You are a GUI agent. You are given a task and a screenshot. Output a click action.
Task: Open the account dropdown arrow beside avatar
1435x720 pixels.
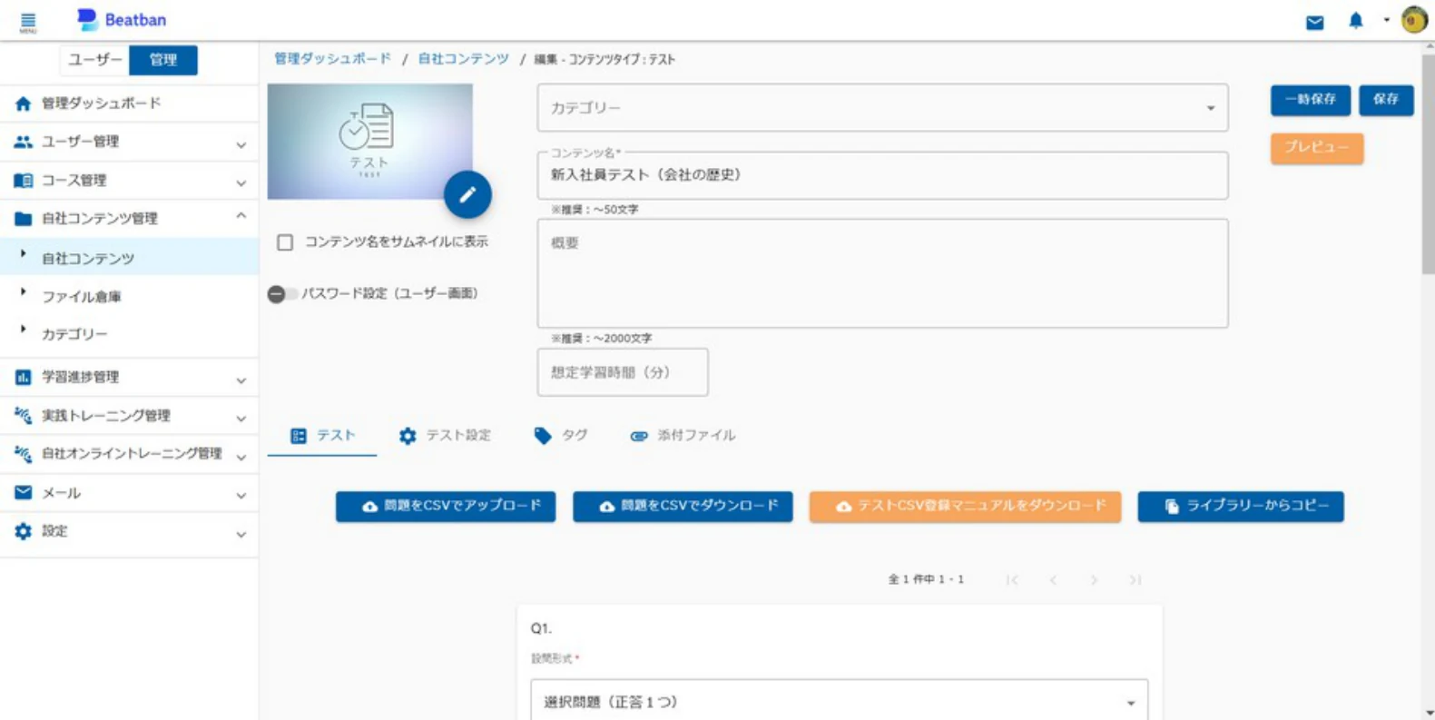pyautogui.click(x=1386, y=20)
